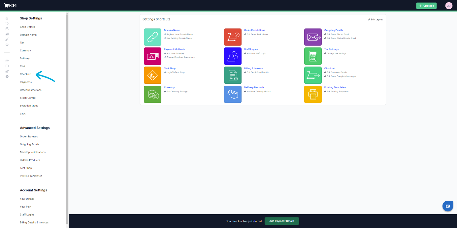Click the purple Outgoing Emails envelope icon

click(x=313, y=37)
